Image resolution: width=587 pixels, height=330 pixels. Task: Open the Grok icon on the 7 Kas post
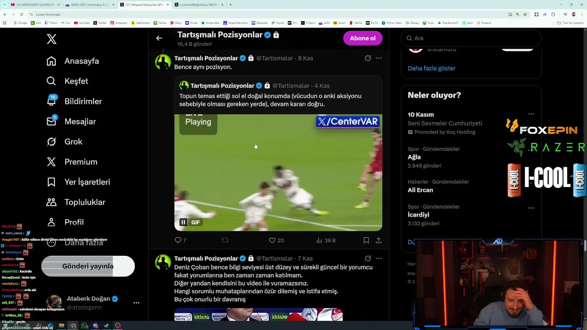click(x=368, y=258)
